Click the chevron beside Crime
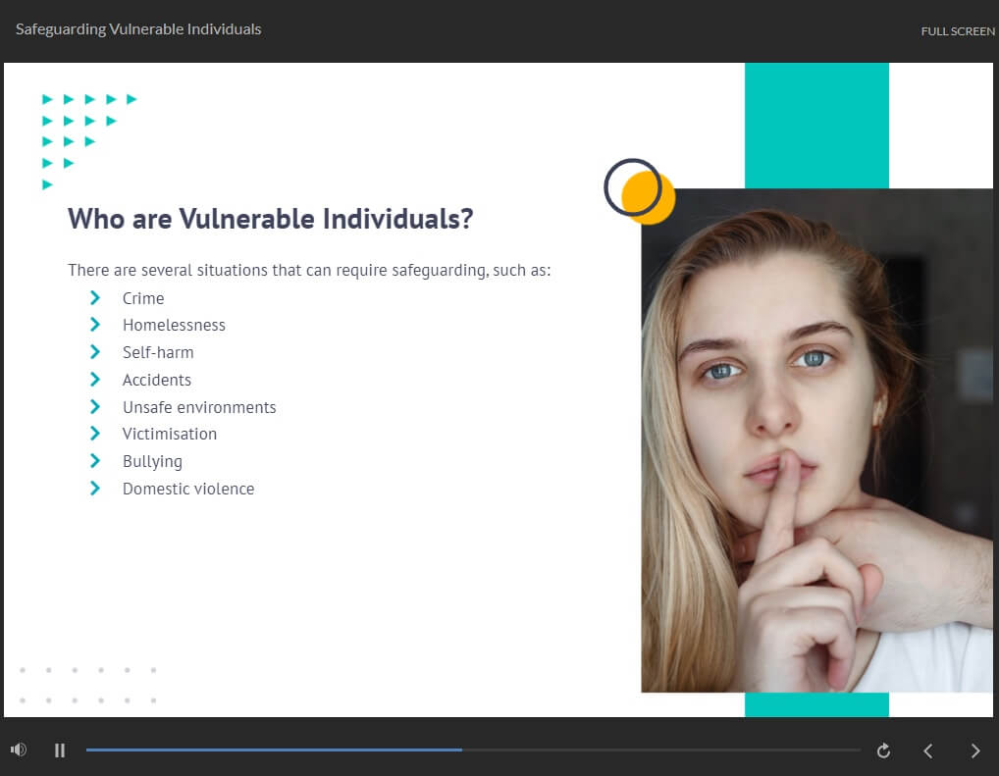 click(x=95, y=298)
